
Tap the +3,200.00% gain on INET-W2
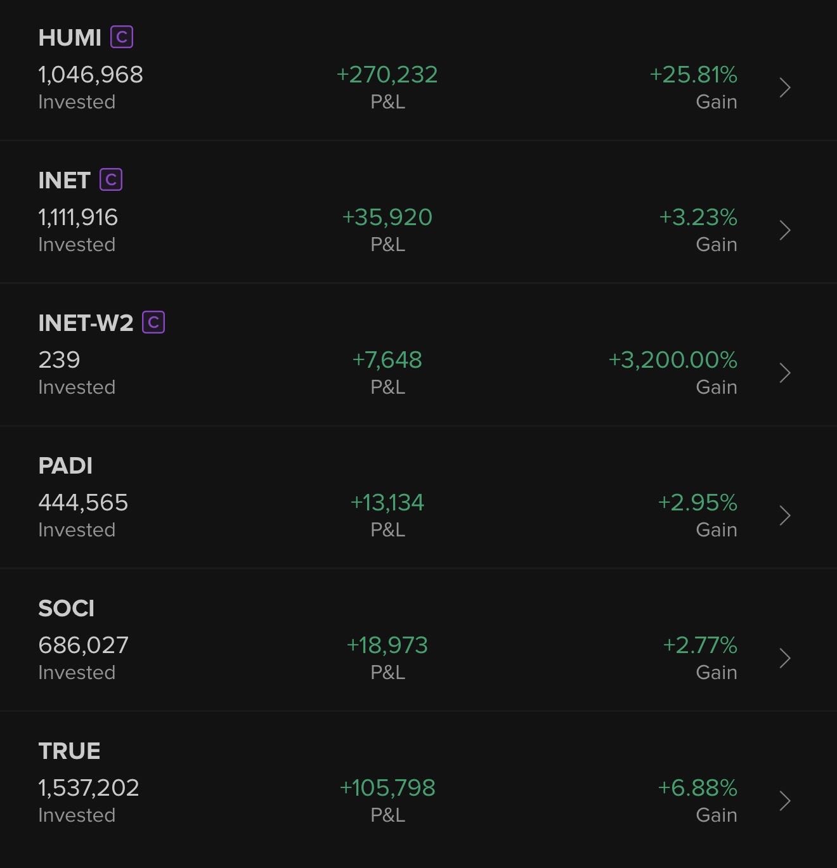[x=673, y=360]
